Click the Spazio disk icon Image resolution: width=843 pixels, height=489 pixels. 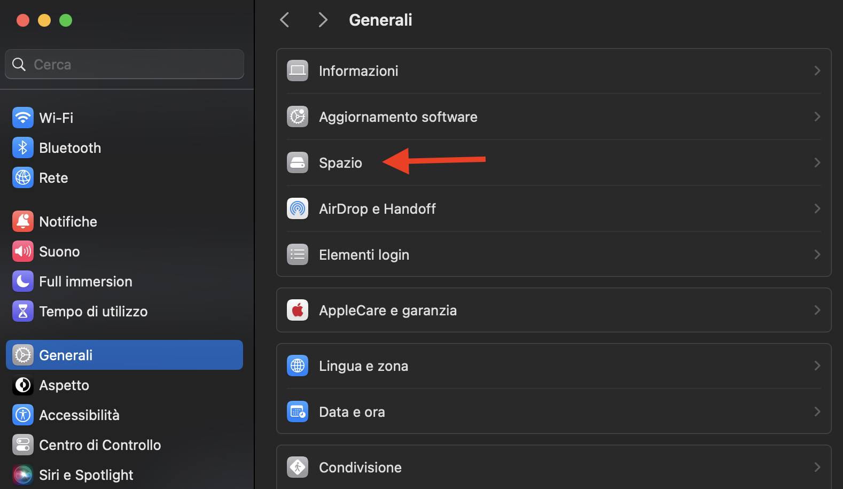pos(298,162)
